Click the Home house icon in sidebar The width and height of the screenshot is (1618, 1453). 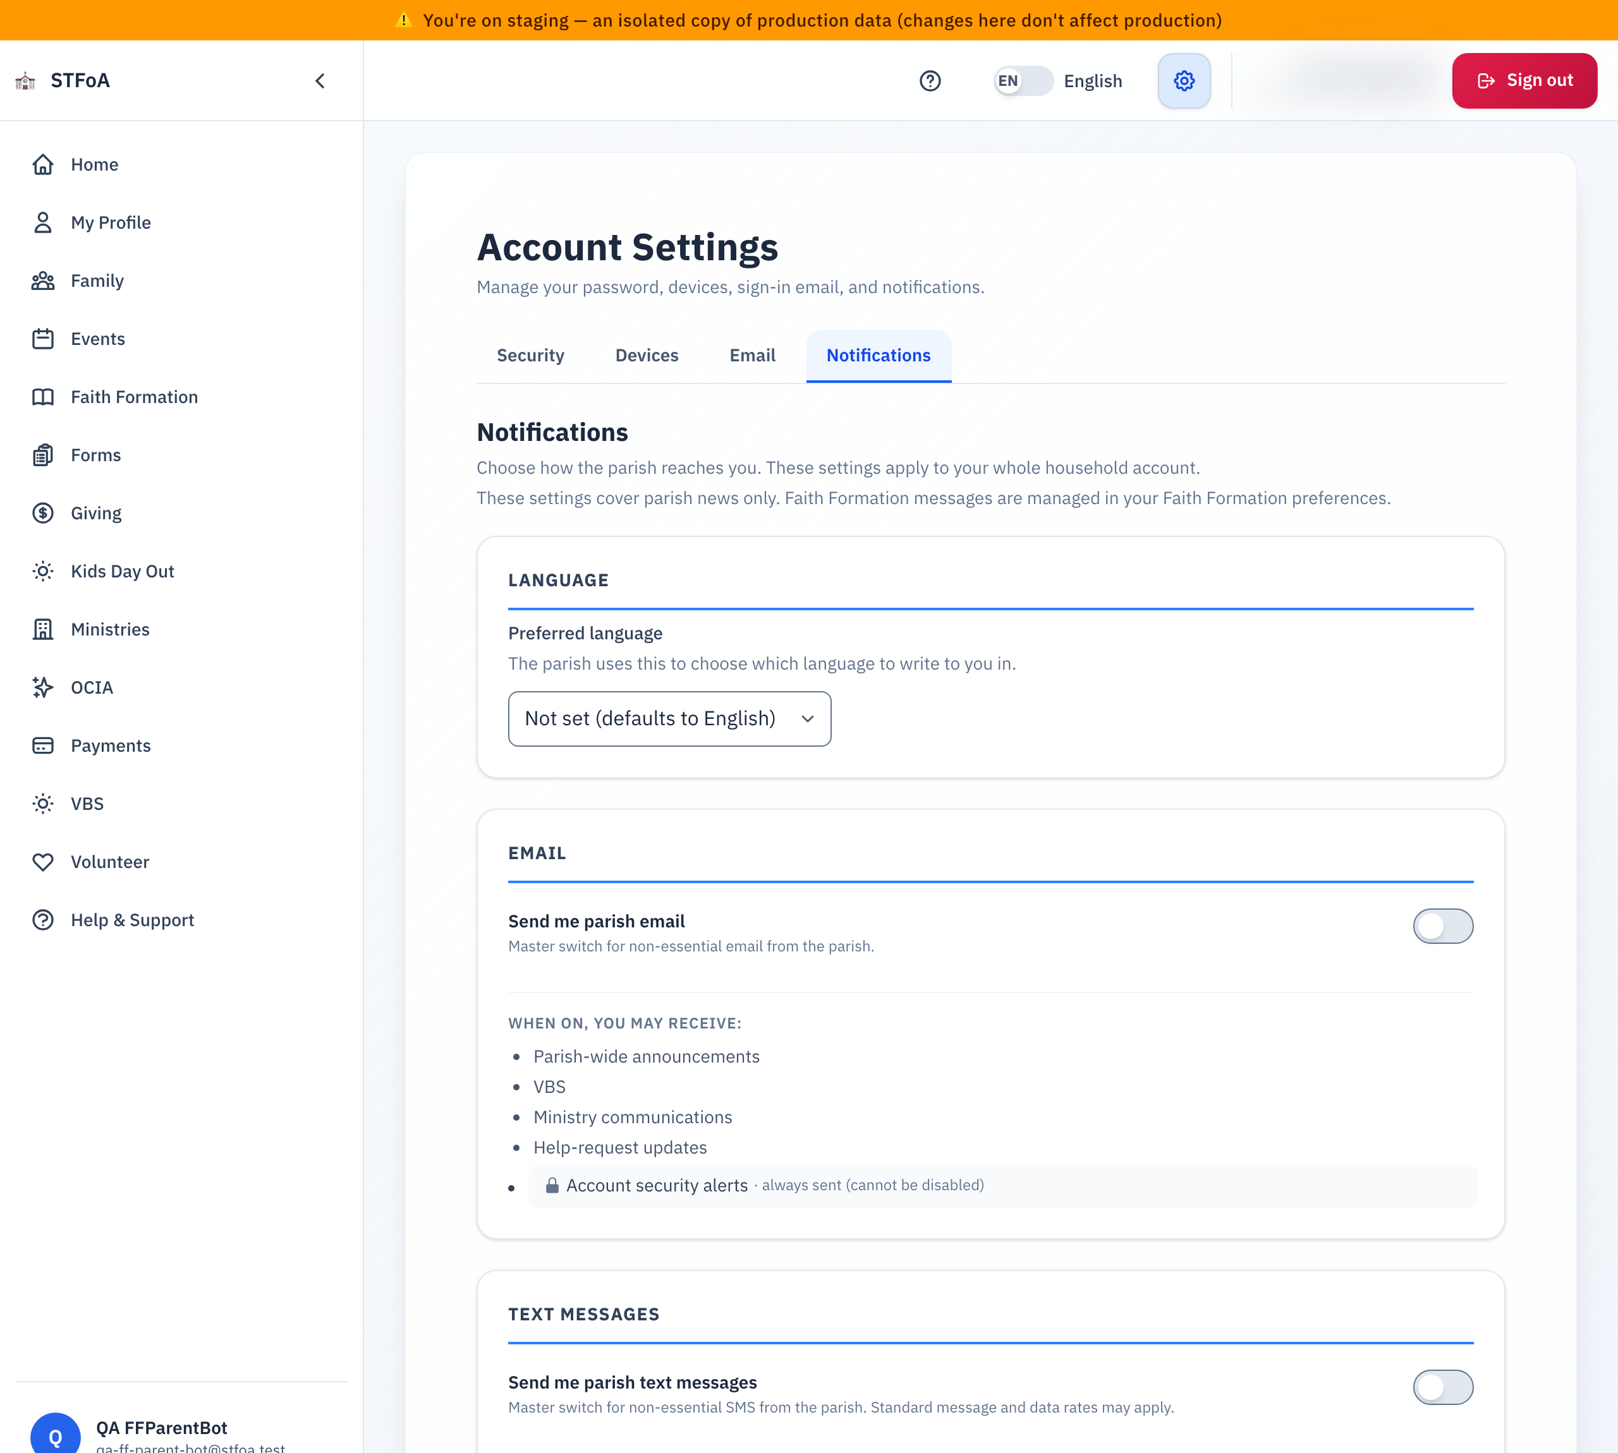pyautogui.click(x=43, y=164)
